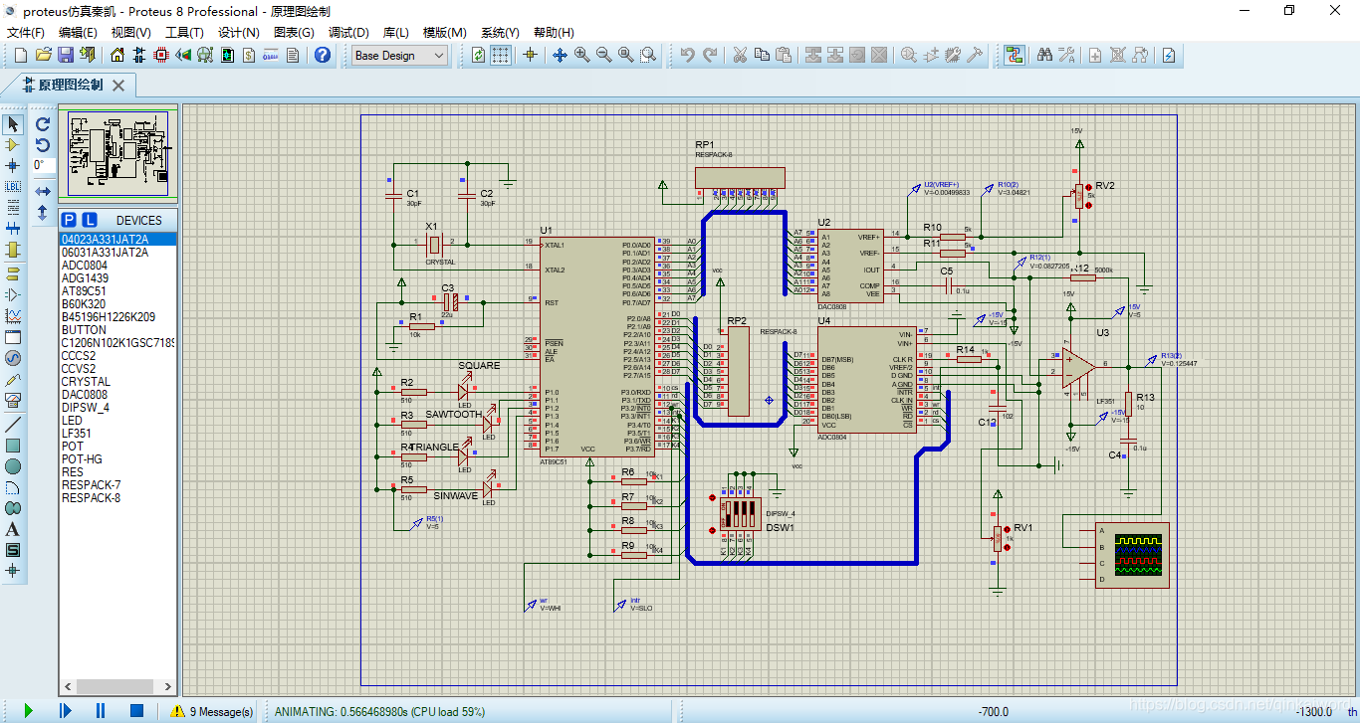Select the 2D circle drawing tool

(x=13, y=465)
